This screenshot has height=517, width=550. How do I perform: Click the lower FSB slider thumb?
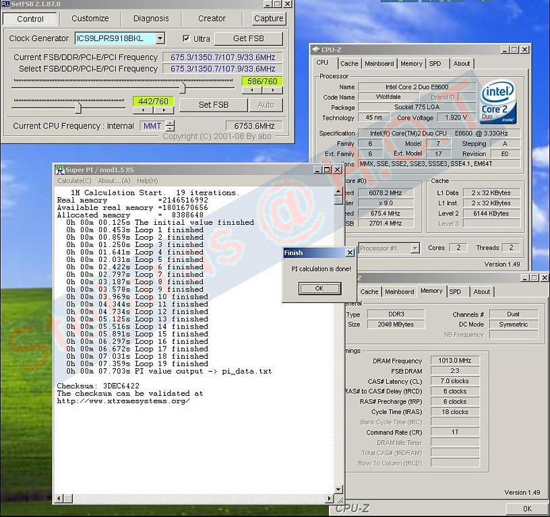[x=78, y=108]
